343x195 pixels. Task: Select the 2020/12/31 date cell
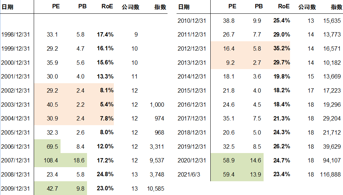click(191, 160)
